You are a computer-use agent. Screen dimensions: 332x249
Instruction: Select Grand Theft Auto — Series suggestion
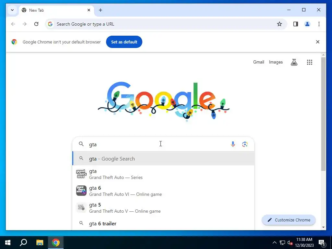(163, 174)
